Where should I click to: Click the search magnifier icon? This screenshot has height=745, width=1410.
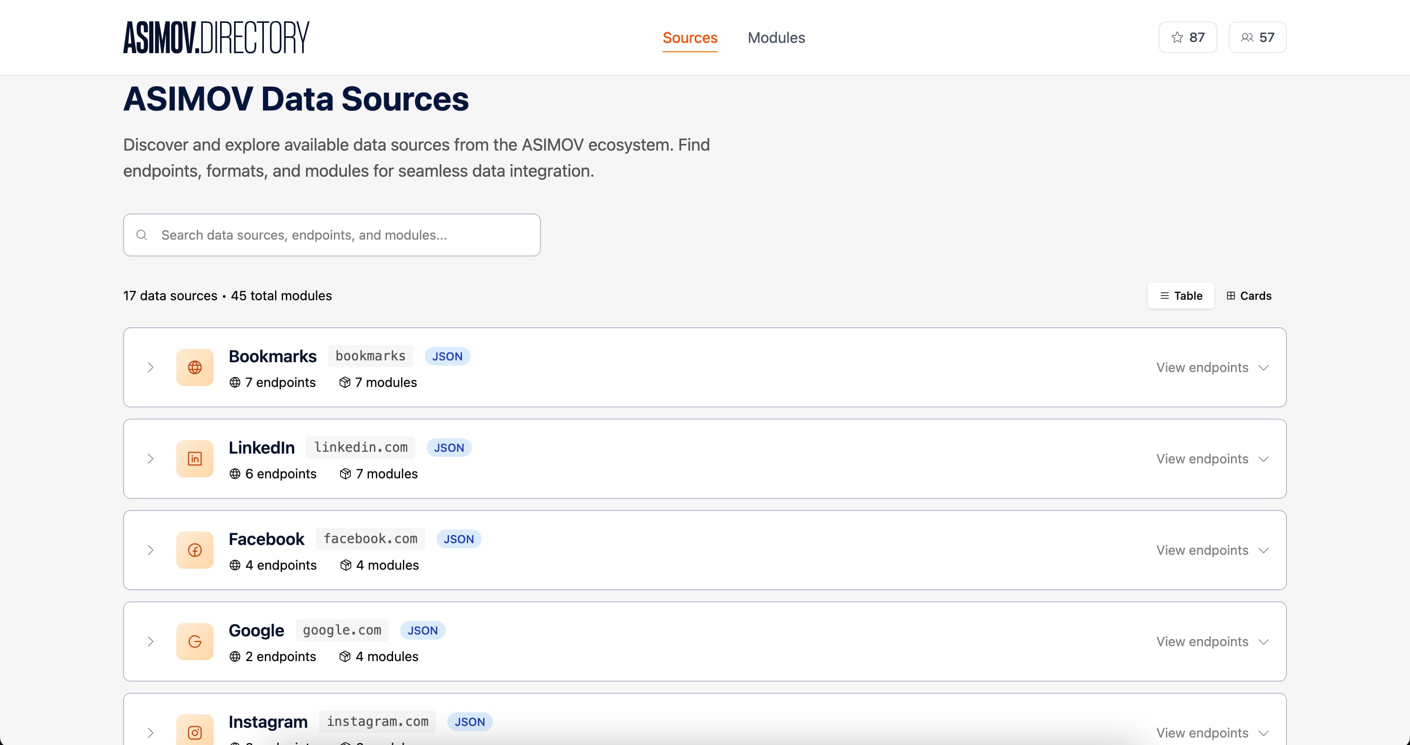coord(142,235)
